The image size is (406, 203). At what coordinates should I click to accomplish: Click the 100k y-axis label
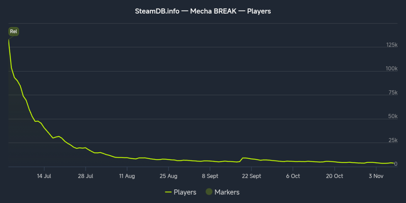392,69
